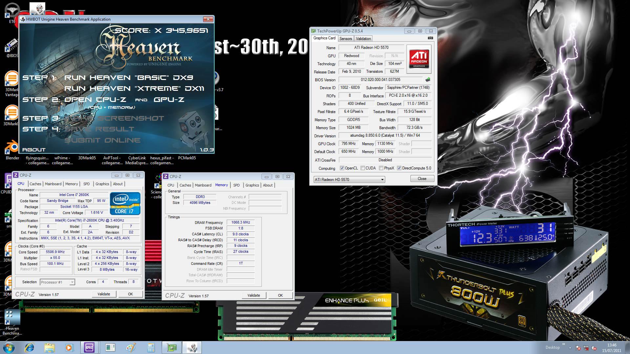
Task: Switch to the CPU-Z taskbar button
Action: 89,347
